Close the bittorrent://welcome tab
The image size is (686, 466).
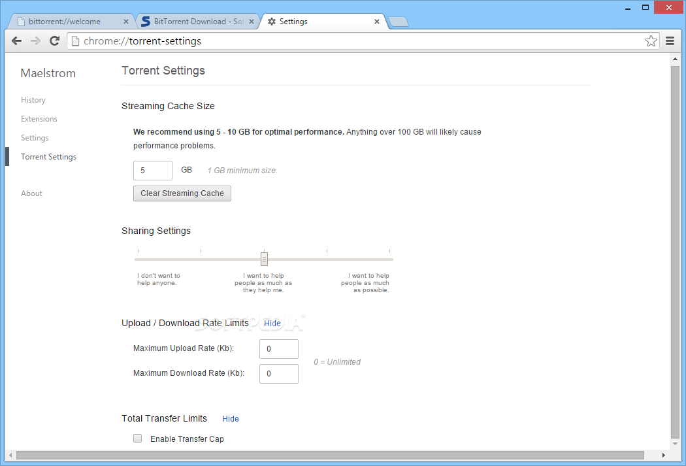(126, 22)
